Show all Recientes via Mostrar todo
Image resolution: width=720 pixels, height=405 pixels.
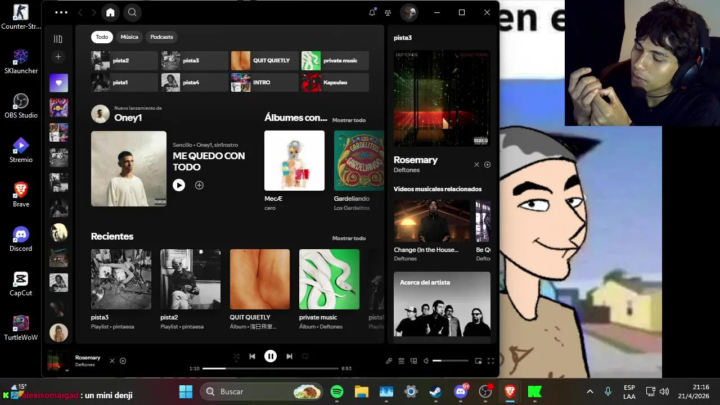click(349, 238)
